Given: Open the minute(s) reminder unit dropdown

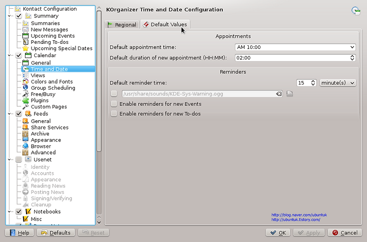Looking at the screenshot, I should [338, 83].
